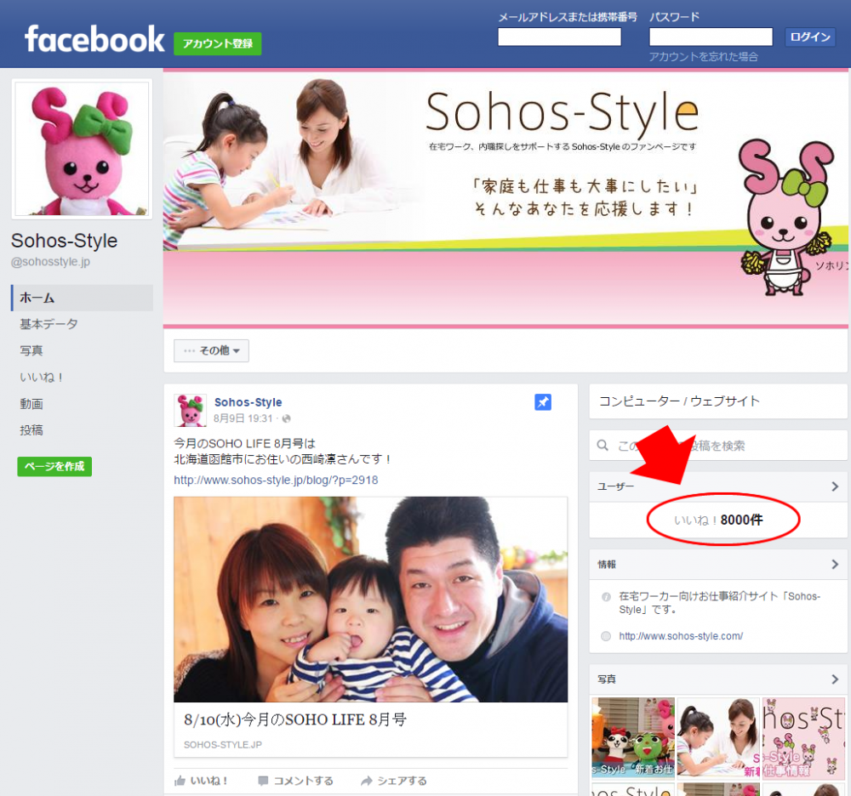
Task: Open the その他 dropdown under the cover
Action: (211, 351)
